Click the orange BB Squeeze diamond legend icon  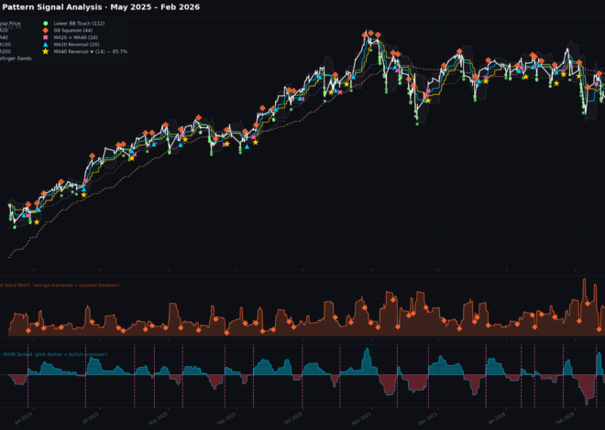point(46,30)
